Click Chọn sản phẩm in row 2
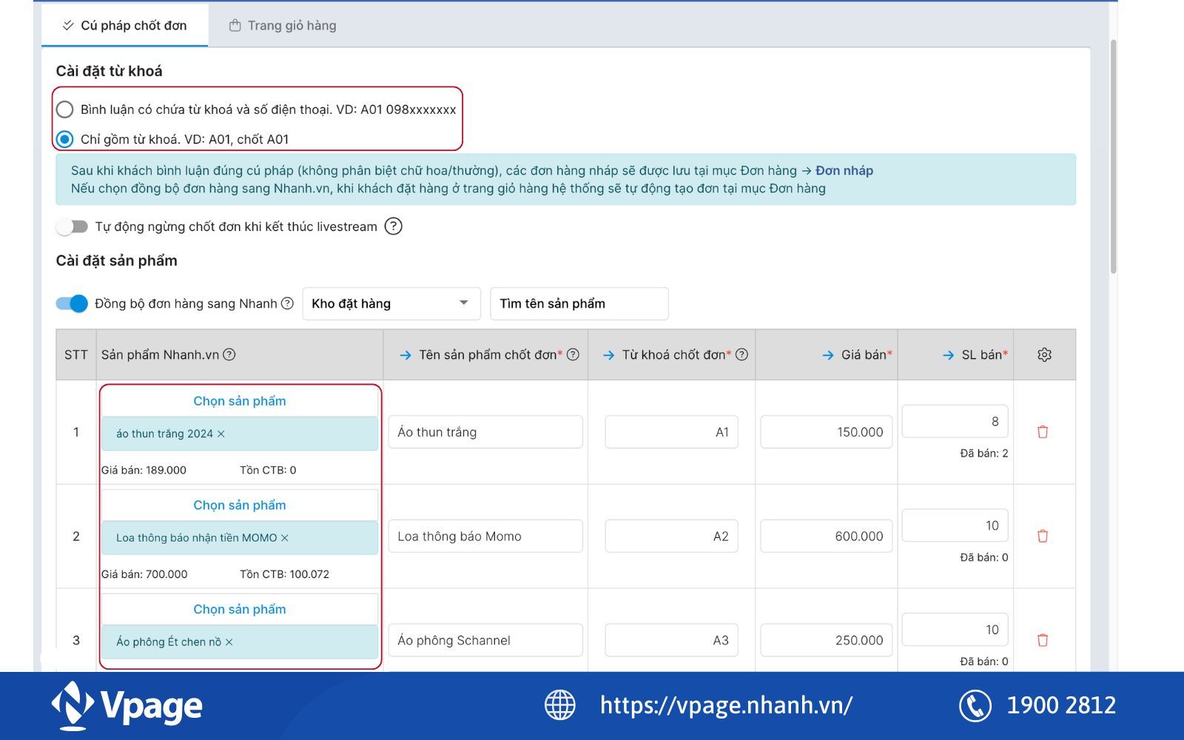 (x=240, y=505)
